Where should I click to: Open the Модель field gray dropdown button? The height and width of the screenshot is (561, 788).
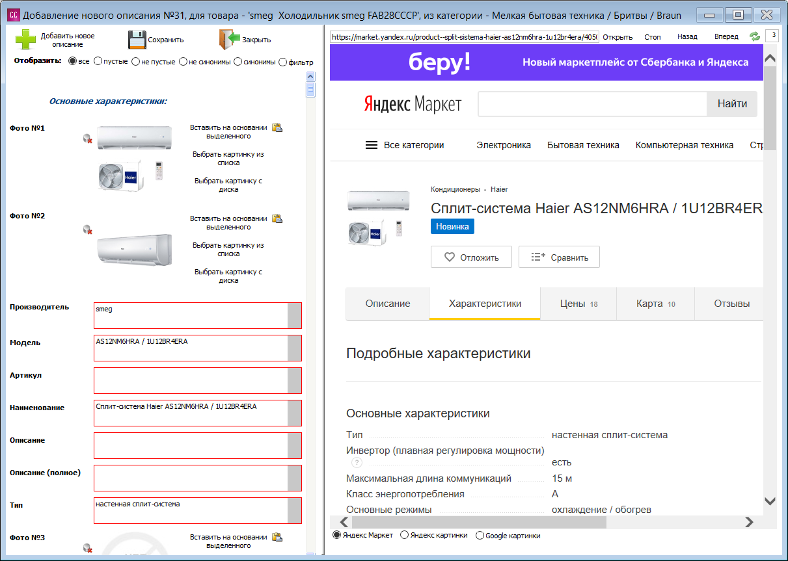pos(294,348)
